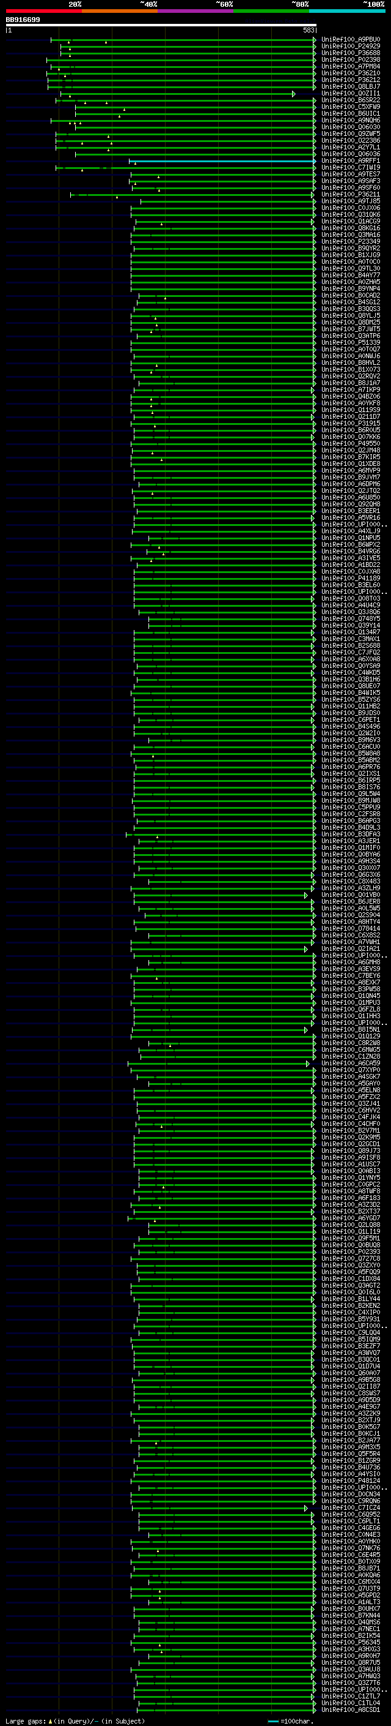Select label UniRef100_A2Y7L1
The image size is (391, 1726).
[350, 148]
